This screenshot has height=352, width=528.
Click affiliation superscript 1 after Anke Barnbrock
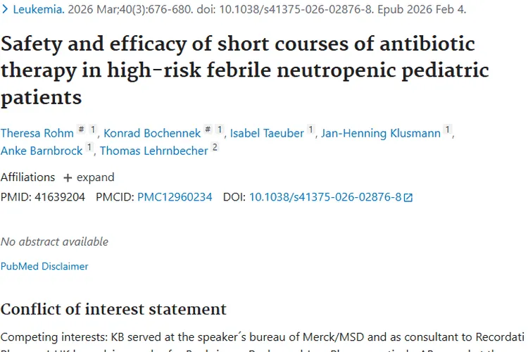89,148
